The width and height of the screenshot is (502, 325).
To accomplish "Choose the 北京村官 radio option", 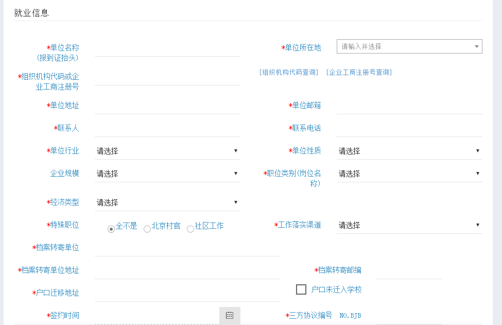I will click(x=147, y=229).
